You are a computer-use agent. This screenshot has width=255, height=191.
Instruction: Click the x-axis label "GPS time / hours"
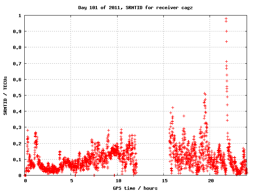click(x=135, y=187)
